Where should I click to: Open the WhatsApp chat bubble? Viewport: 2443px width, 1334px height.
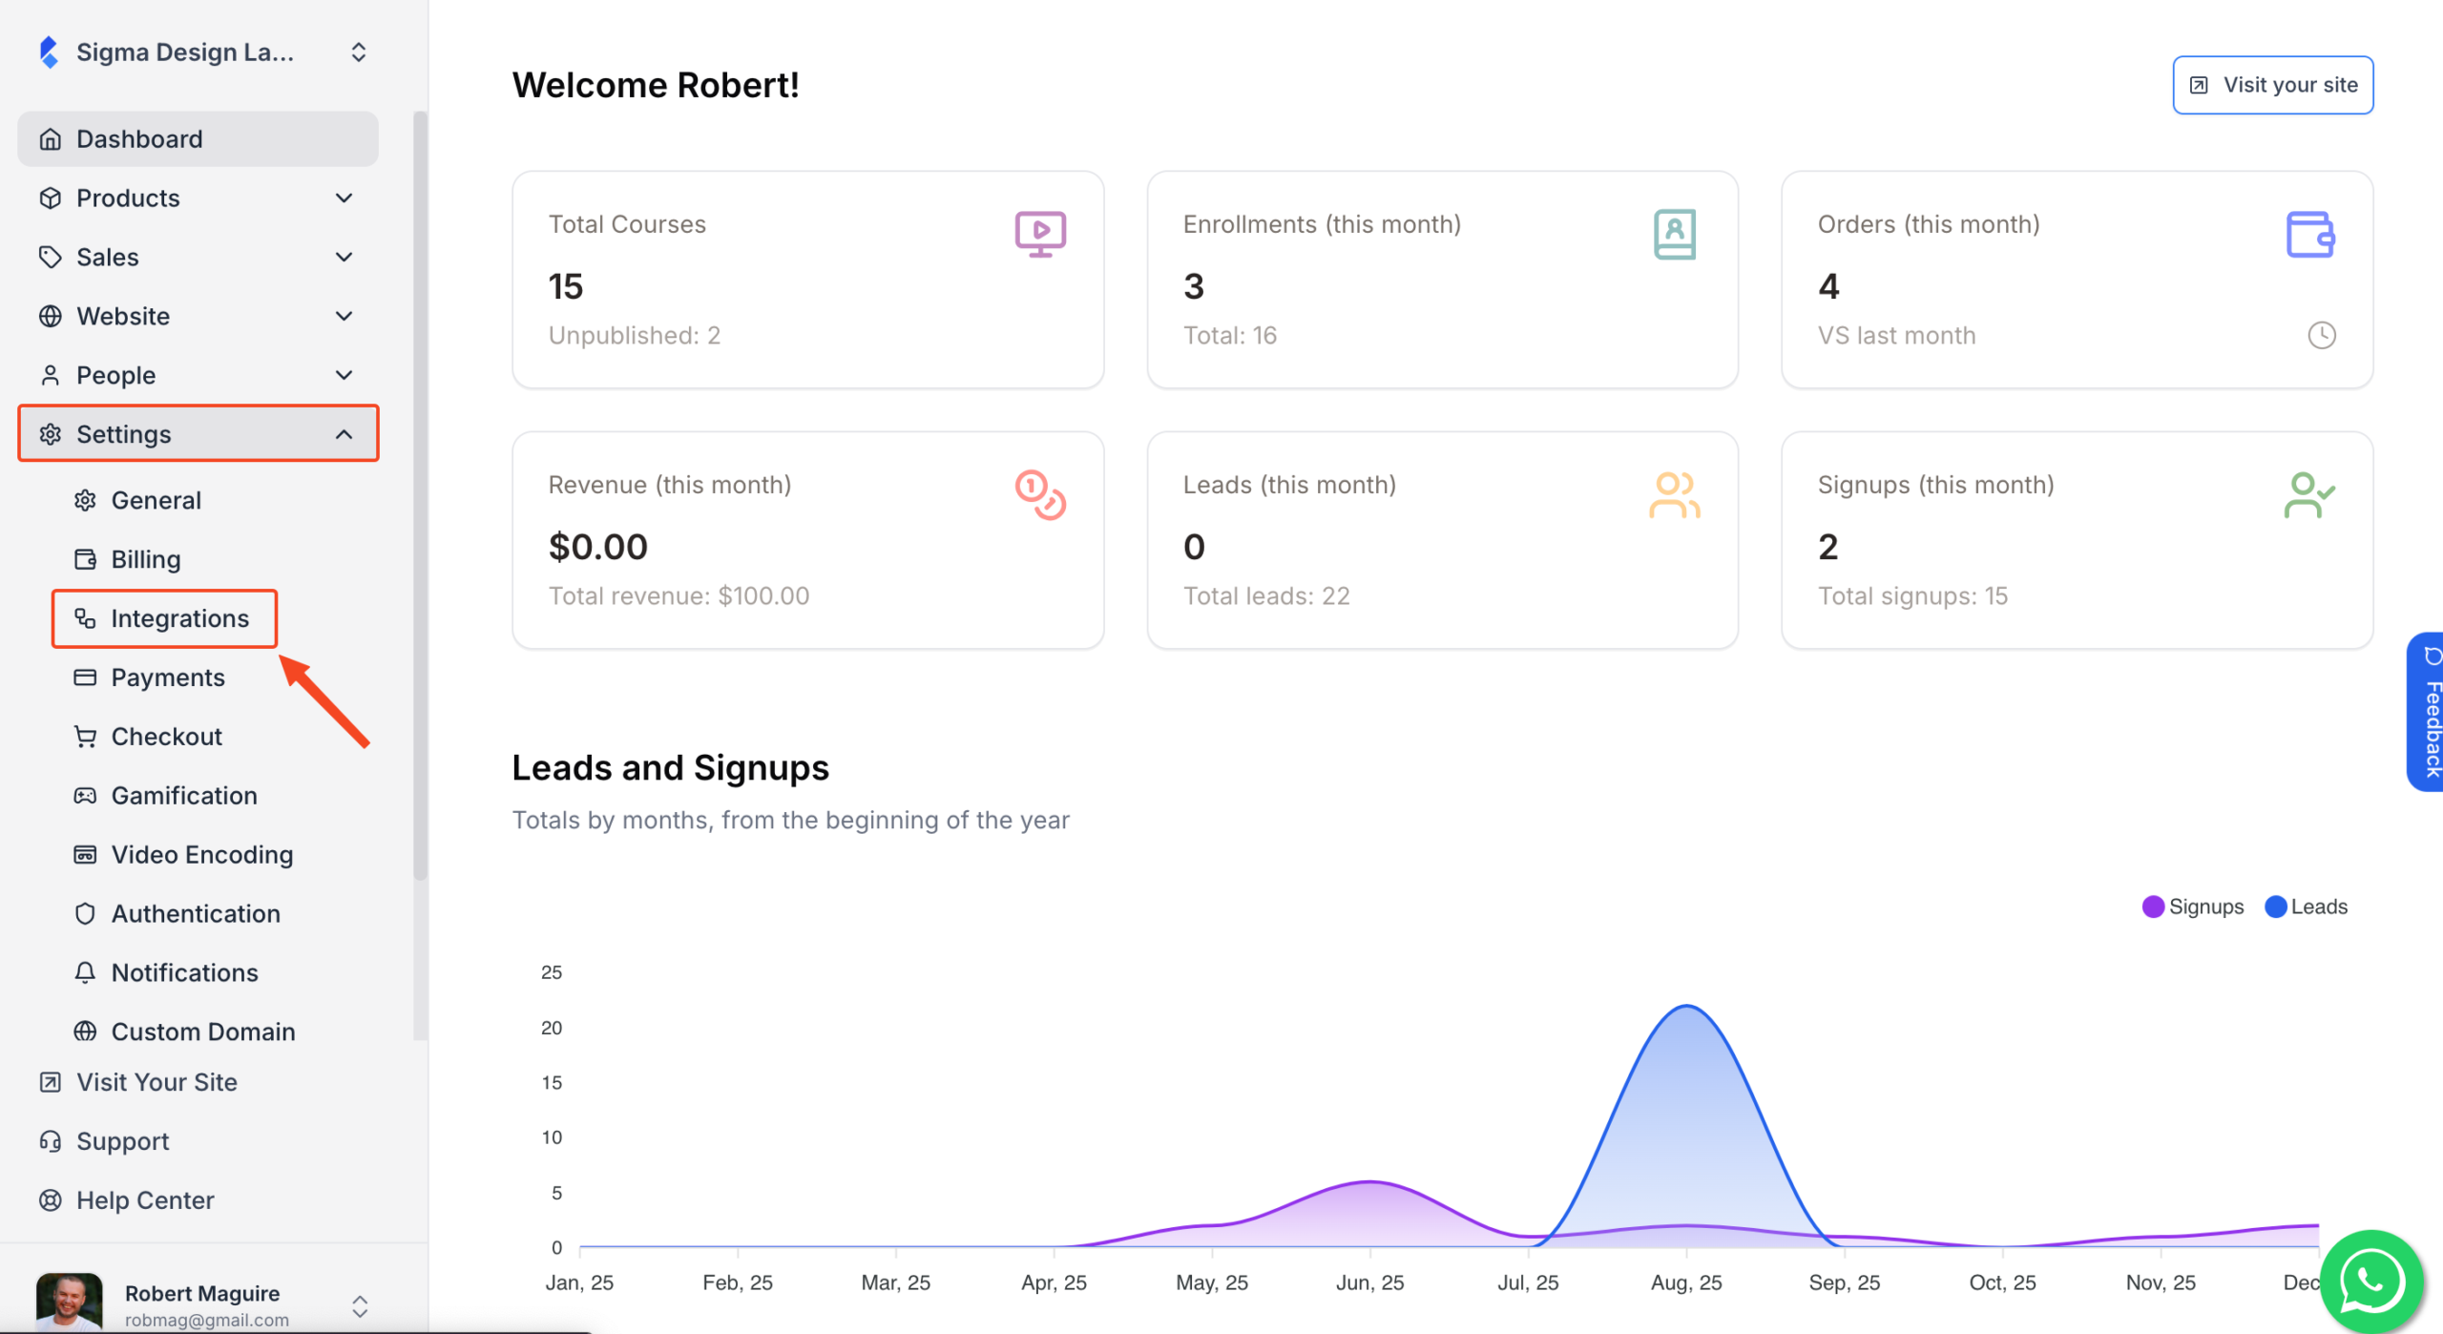2371,1282
